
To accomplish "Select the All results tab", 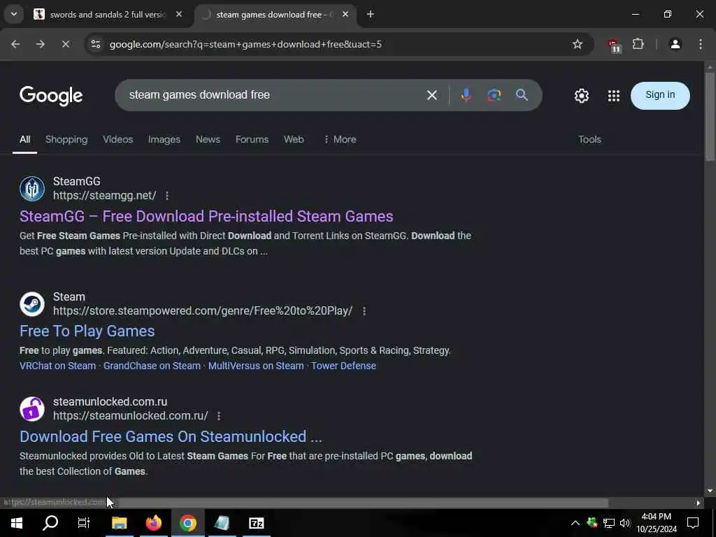I will pyautogui.click(x=24, y=140).
